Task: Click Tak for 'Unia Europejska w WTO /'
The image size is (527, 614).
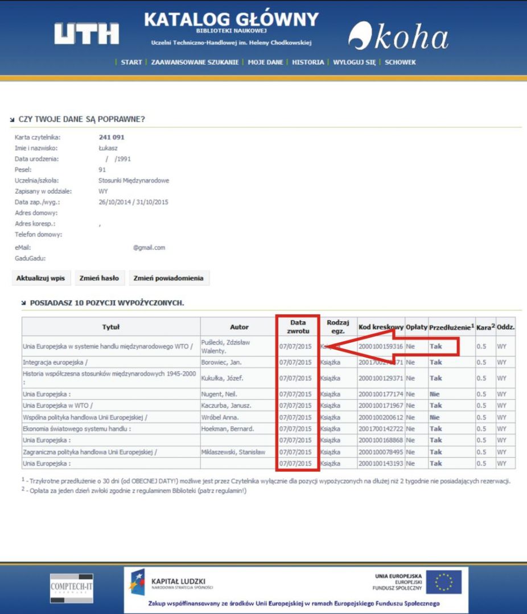Action: [x=435, y=405]
